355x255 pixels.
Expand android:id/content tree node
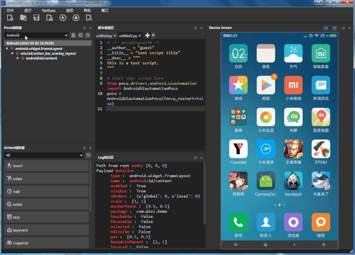coord(18,58)
